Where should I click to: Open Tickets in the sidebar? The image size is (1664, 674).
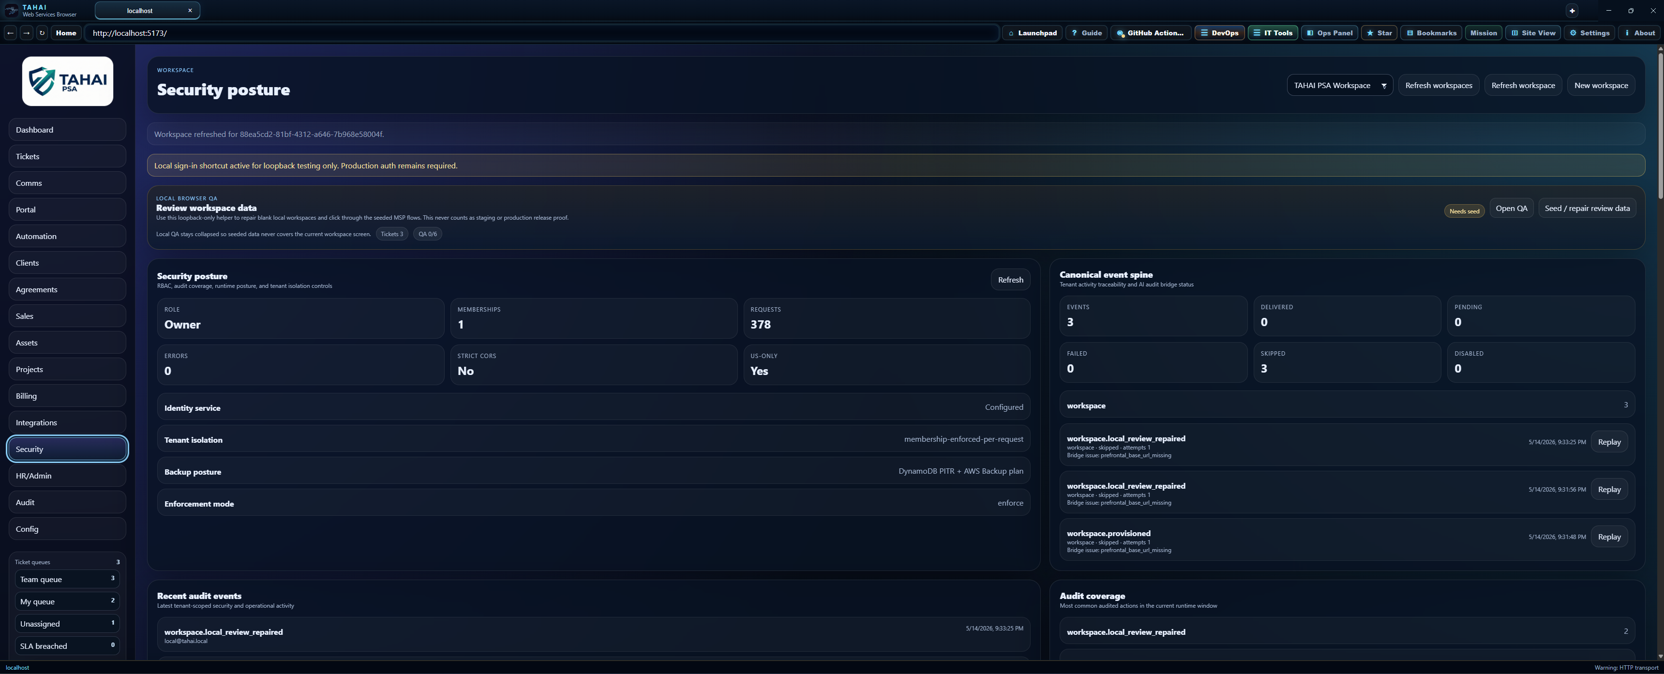coord(67,156)
